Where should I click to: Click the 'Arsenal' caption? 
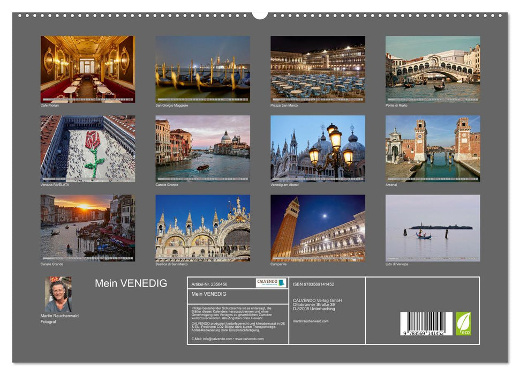[x=391, y=185]
